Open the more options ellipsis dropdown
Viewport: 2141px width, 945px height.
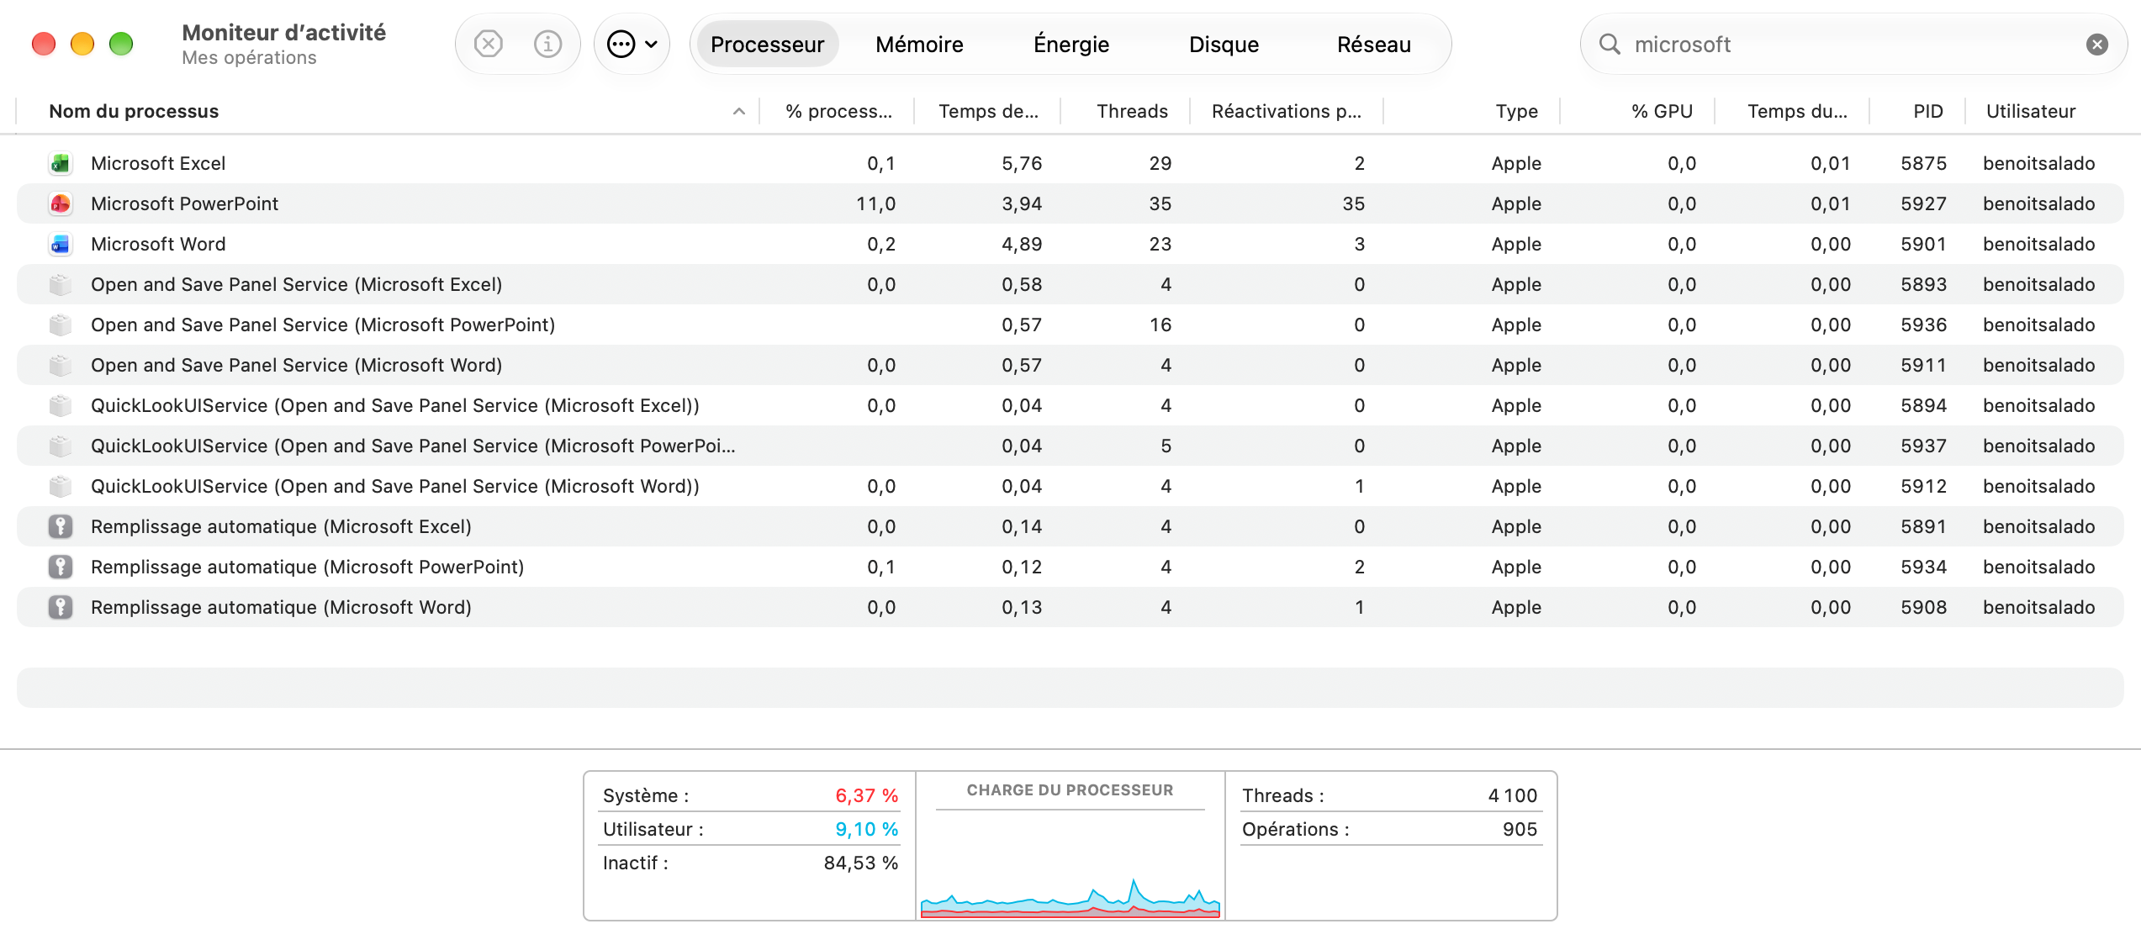click(632, 44)
